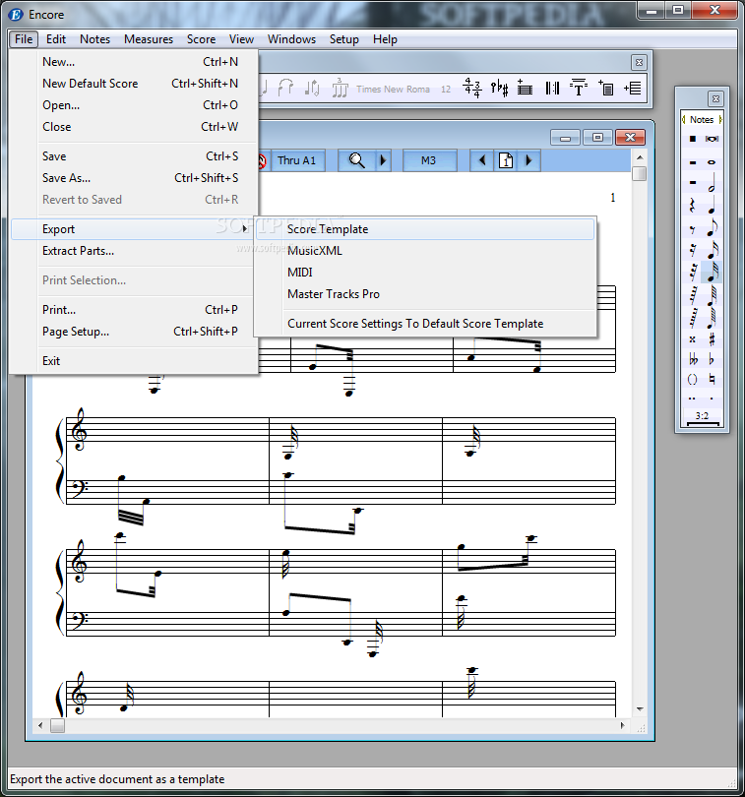Open the Setup menu
The image size is (745, 797).
(x=344, y=39)
